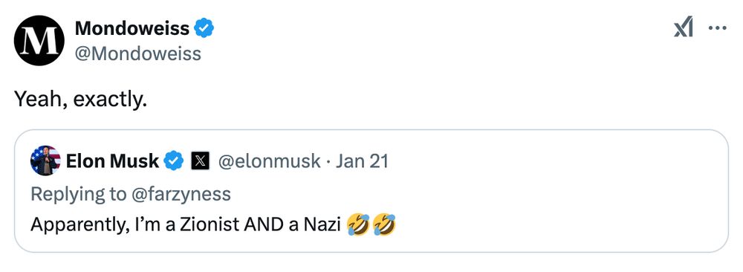Click the first laughing emoji
743x272 pixels.
point(358,224)
